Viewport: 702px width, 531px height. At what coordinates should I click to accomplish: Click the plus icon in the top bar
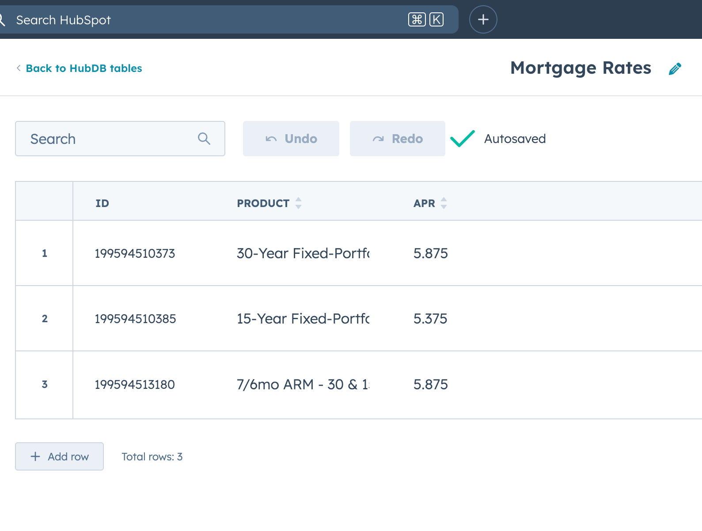483,19
